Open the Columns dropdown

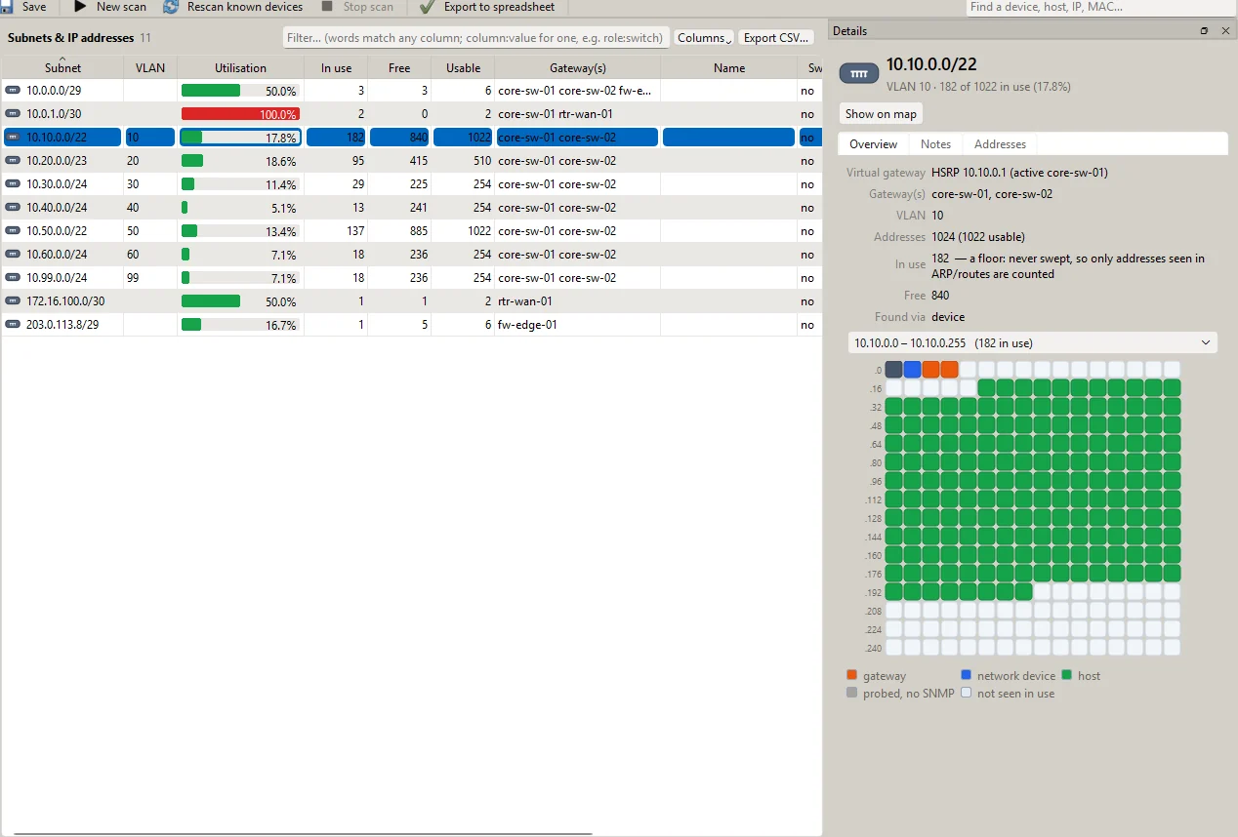coord(703,38)
